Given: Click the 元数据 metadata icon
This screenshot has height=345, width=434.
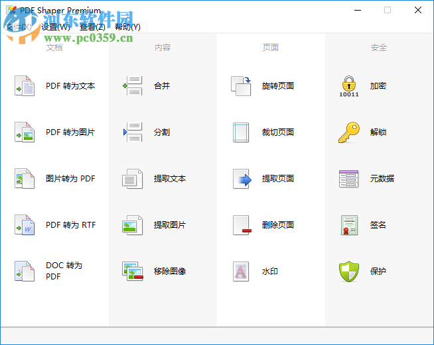Looking at the screenshot, I should [349, 179].
